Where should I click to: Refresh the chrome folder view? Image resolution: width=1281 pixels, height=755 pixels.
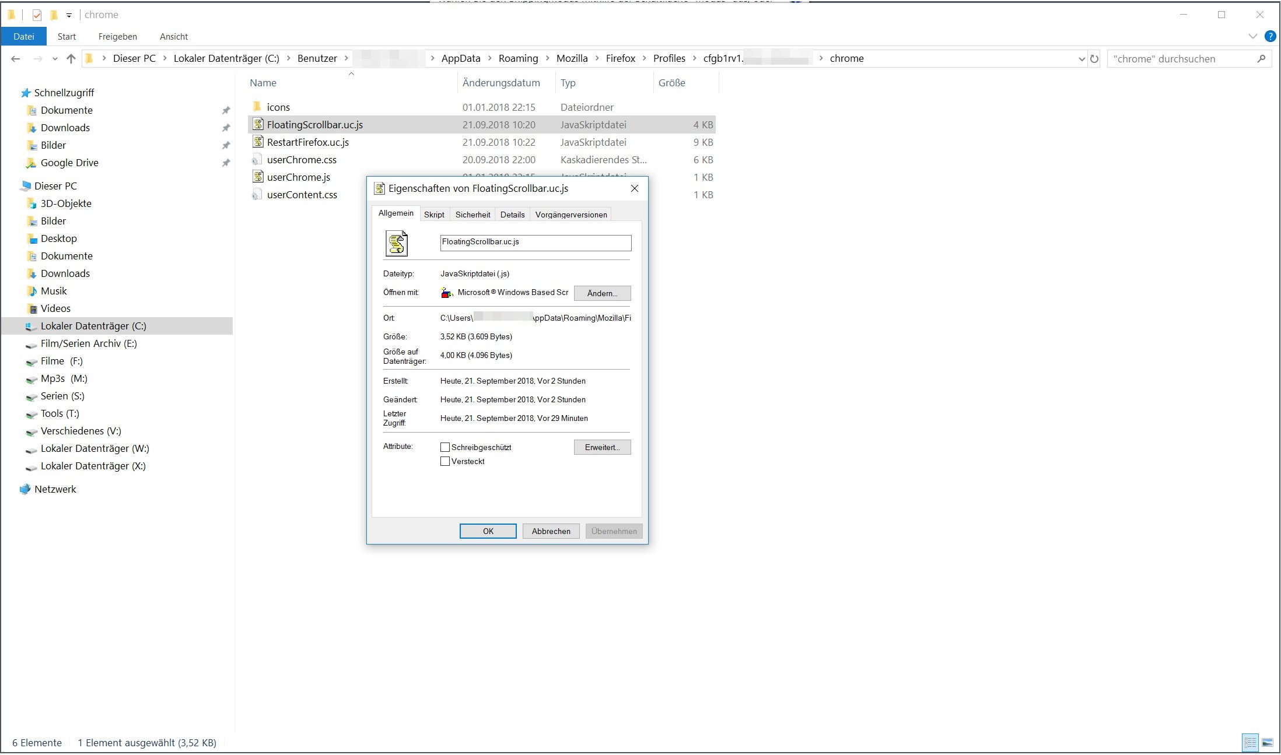pos(1094,58)
